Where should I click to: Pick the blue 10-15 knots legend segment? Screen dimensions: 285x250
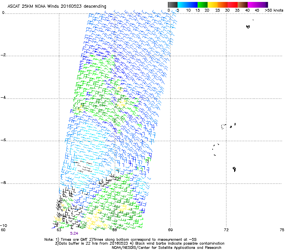pos(193,5)
